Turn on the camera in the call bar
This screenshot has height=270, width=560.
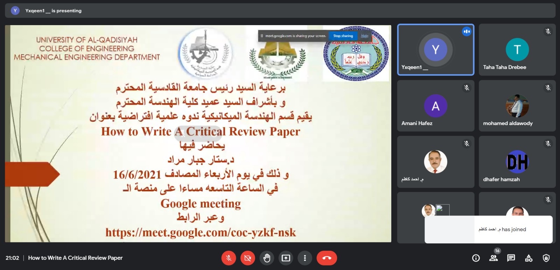click(x=248, y=258)
